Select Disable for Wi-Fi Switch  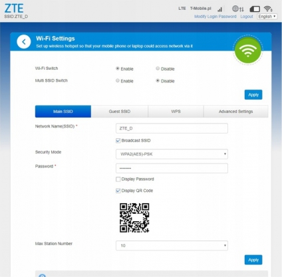(158, 68)
